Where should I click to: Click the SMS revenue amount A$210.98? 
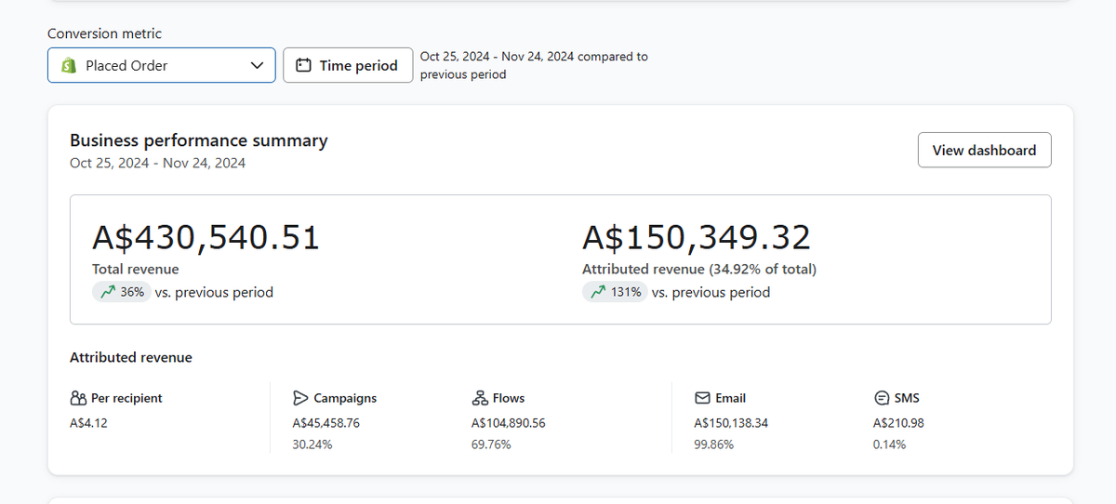[x=898, y=423]
